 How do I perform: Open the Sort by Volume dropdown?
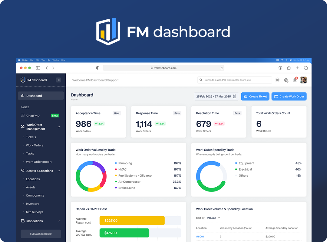tap(213, 218)
